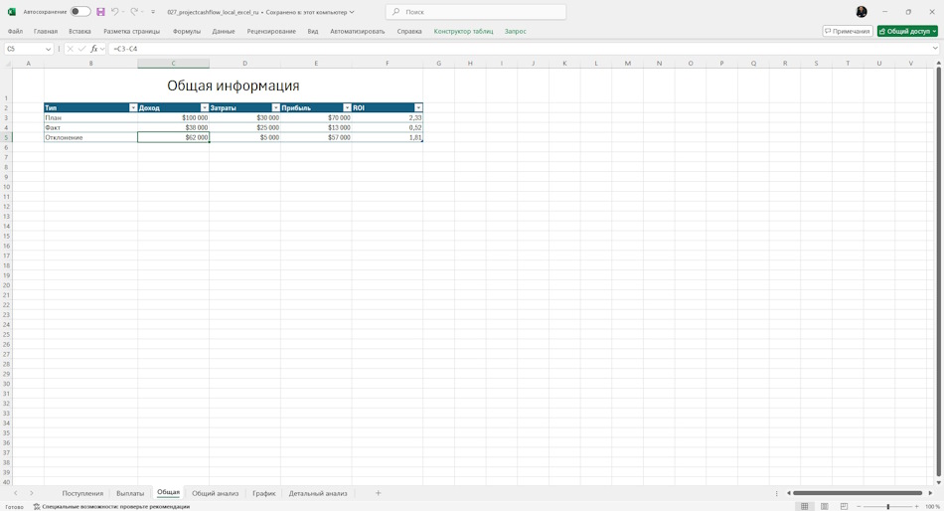
Task: Select the Факт cell
Action: pos(90,127)
